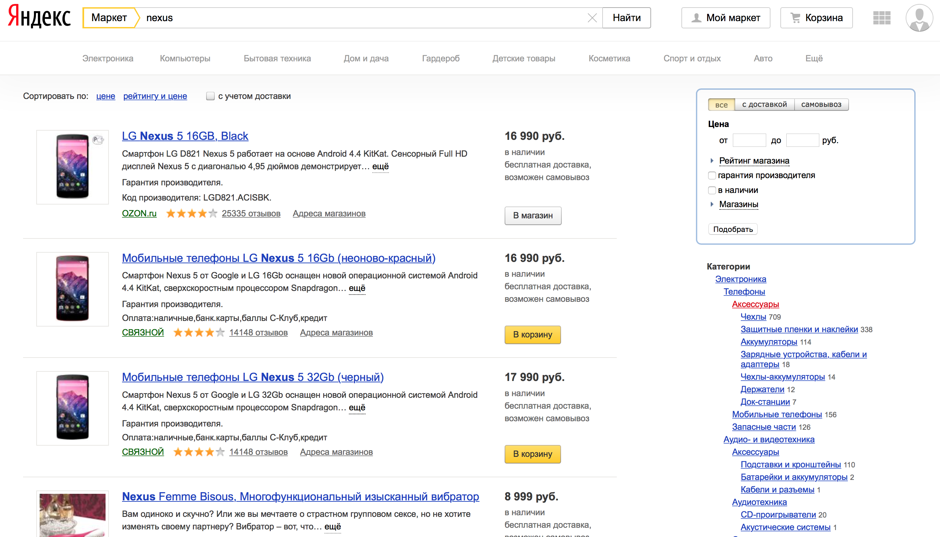Open Защитные пленки и наклейки category

coord(799,329)
